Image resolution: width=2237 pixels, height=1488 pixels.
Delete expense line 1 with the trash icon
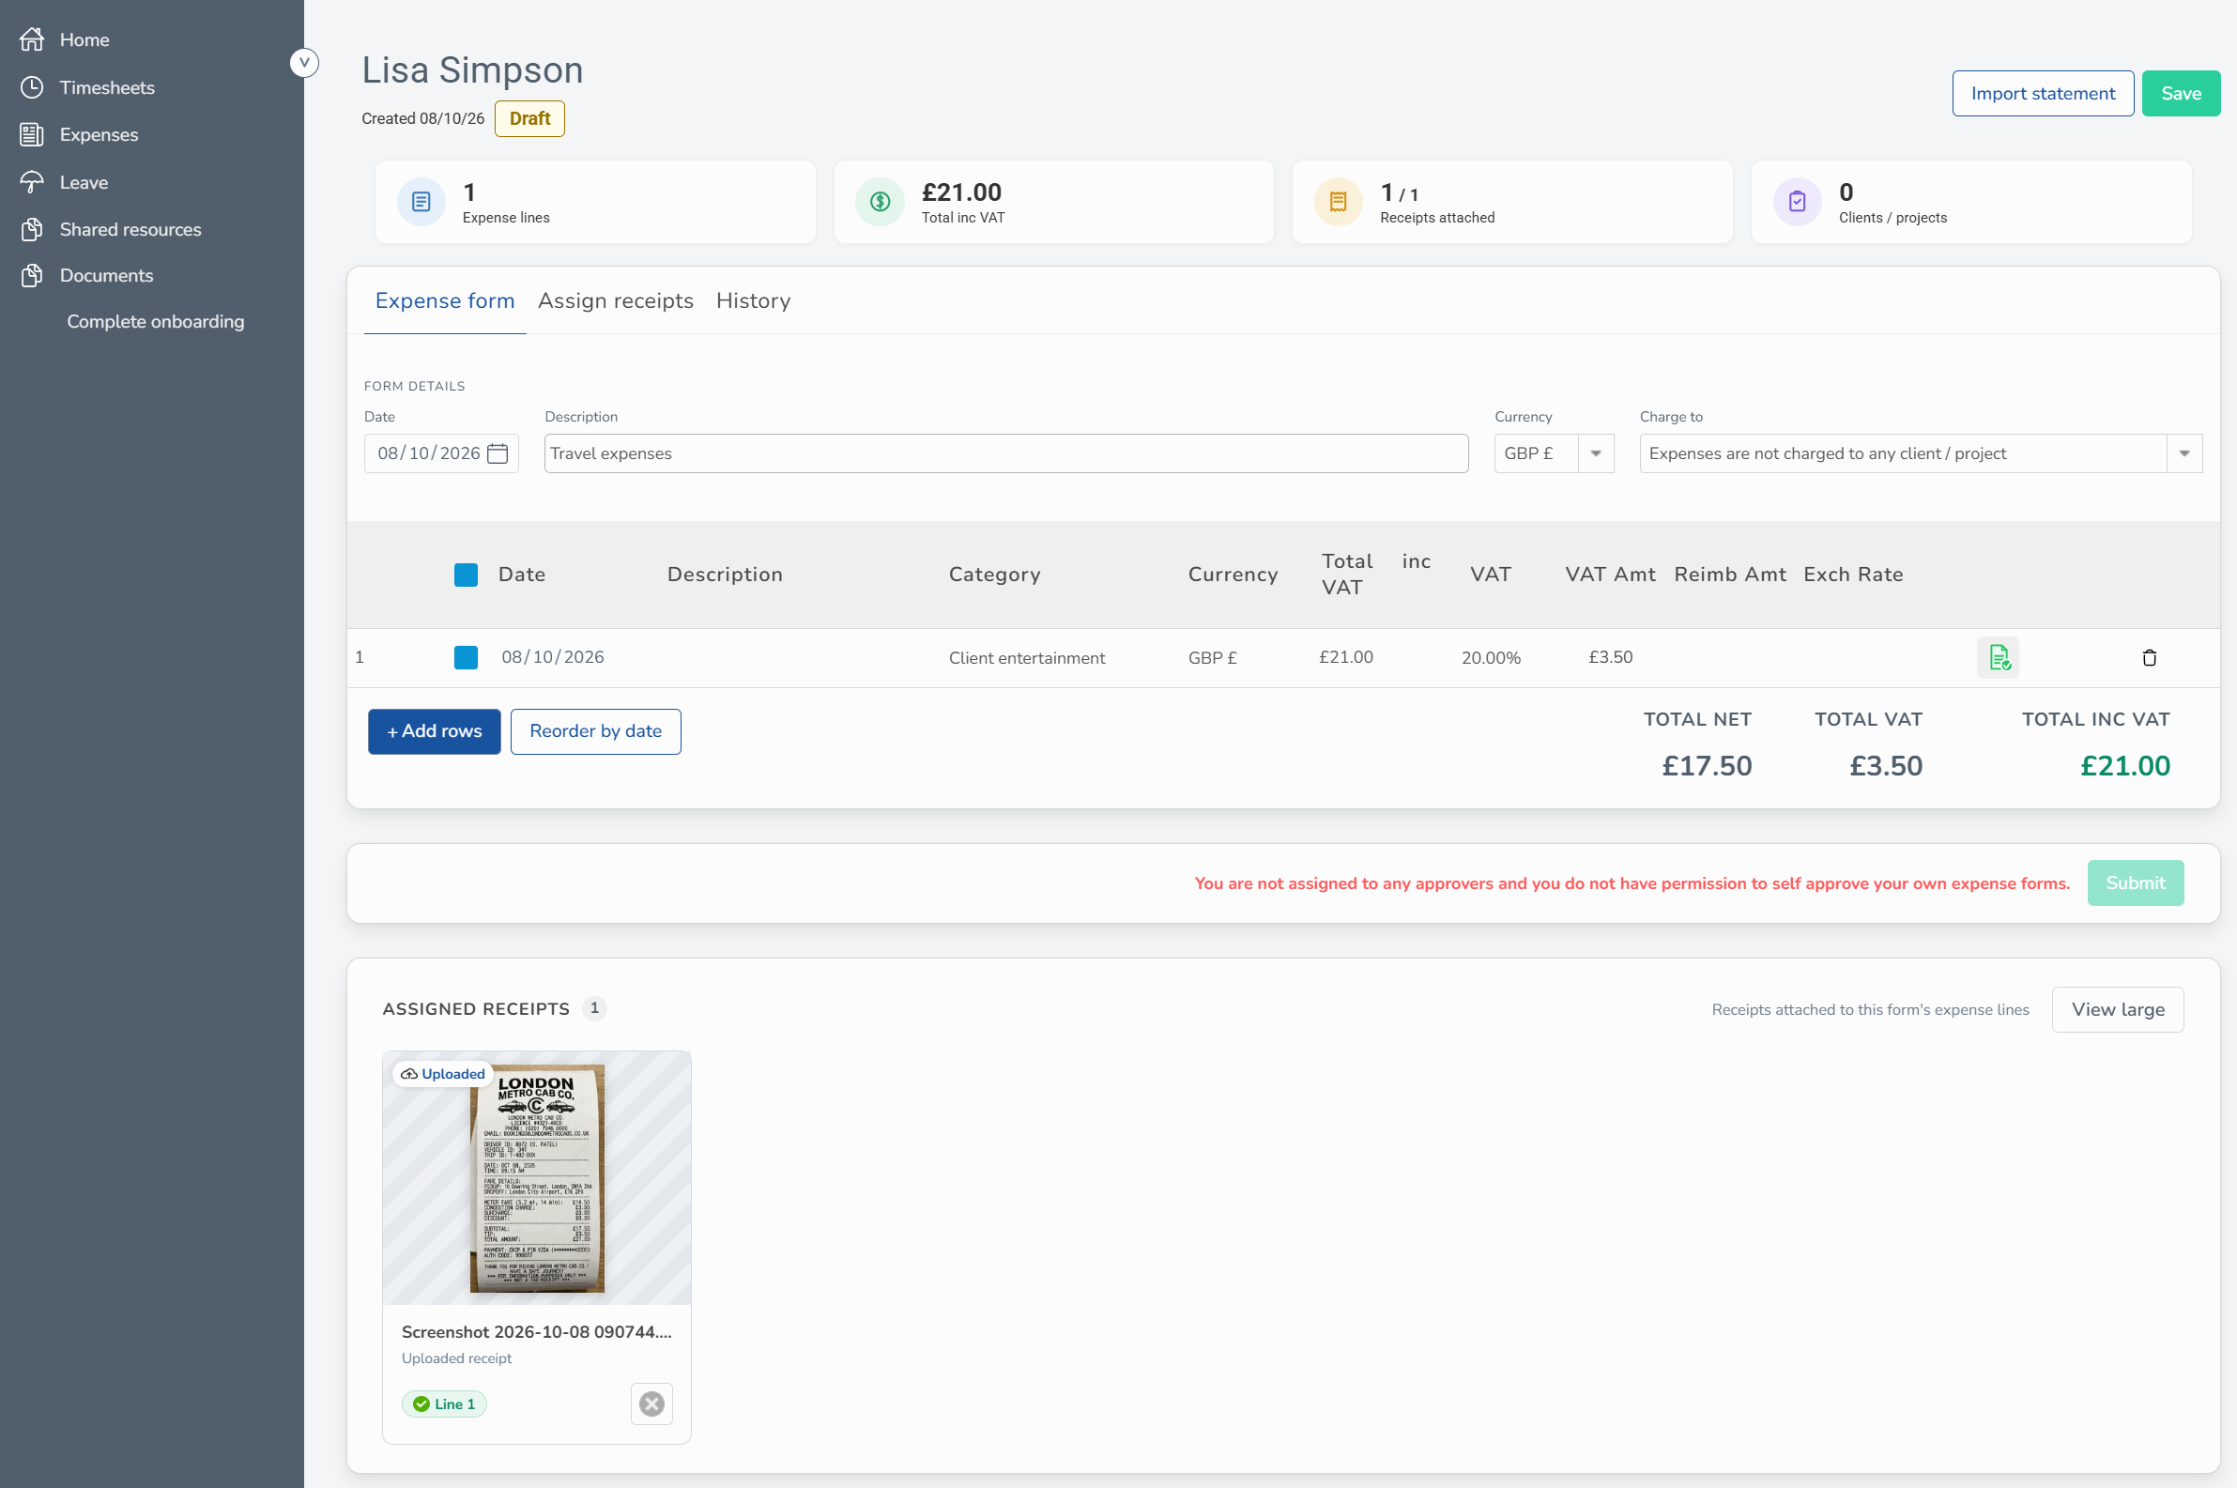pos(2150,658)
